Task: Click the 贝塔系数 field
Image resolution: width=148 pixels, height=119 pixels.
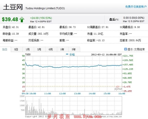Action: coord(36,40)
